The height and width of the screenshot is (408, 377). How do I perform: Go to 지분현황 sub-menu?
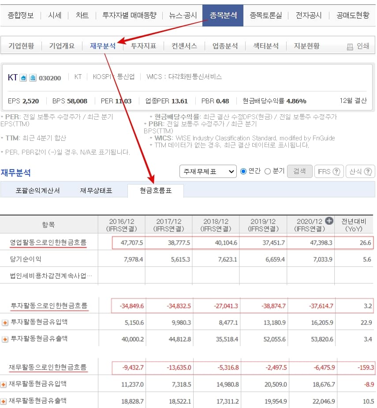point(306,46)
